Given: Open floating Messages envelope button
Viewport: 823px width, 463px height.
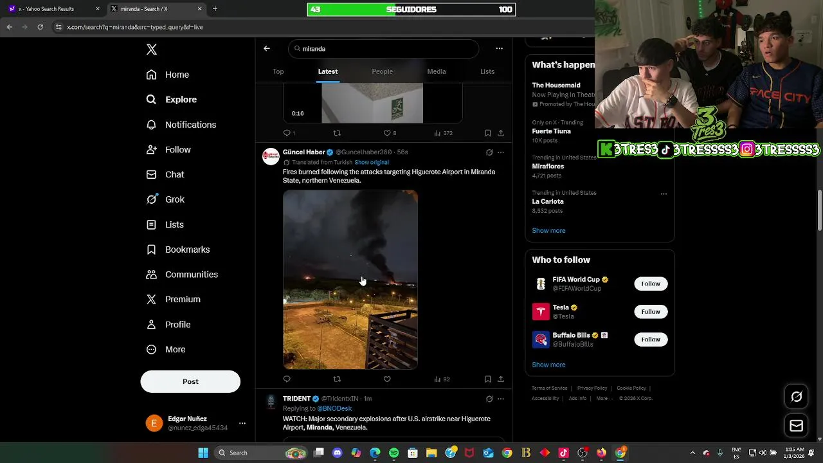Looking at the screenshot, I should click(x=797, y=426).
